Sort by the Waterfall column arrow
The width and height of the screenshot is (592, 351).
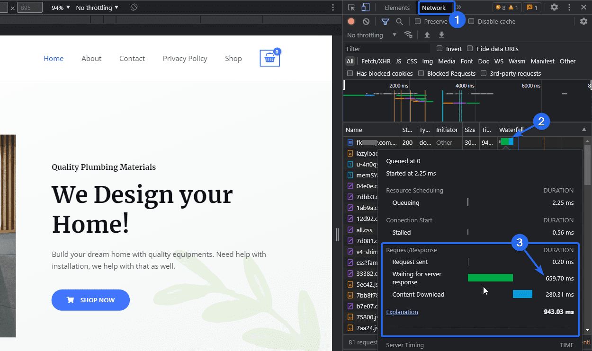[x=584, y=130]
